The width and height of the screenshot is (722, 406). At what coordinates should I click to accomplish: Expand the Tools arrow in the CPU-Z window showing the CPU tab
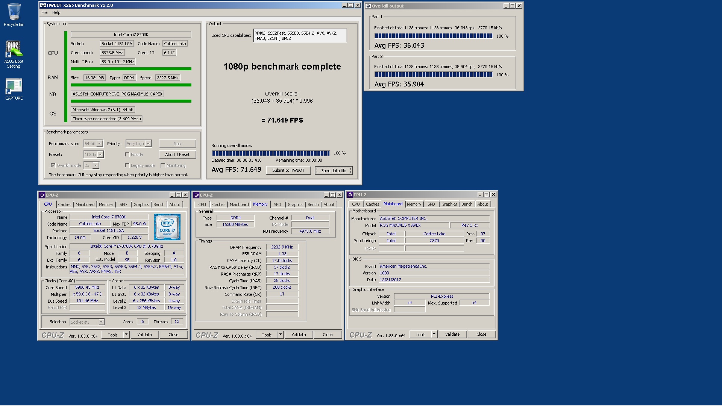126,335
